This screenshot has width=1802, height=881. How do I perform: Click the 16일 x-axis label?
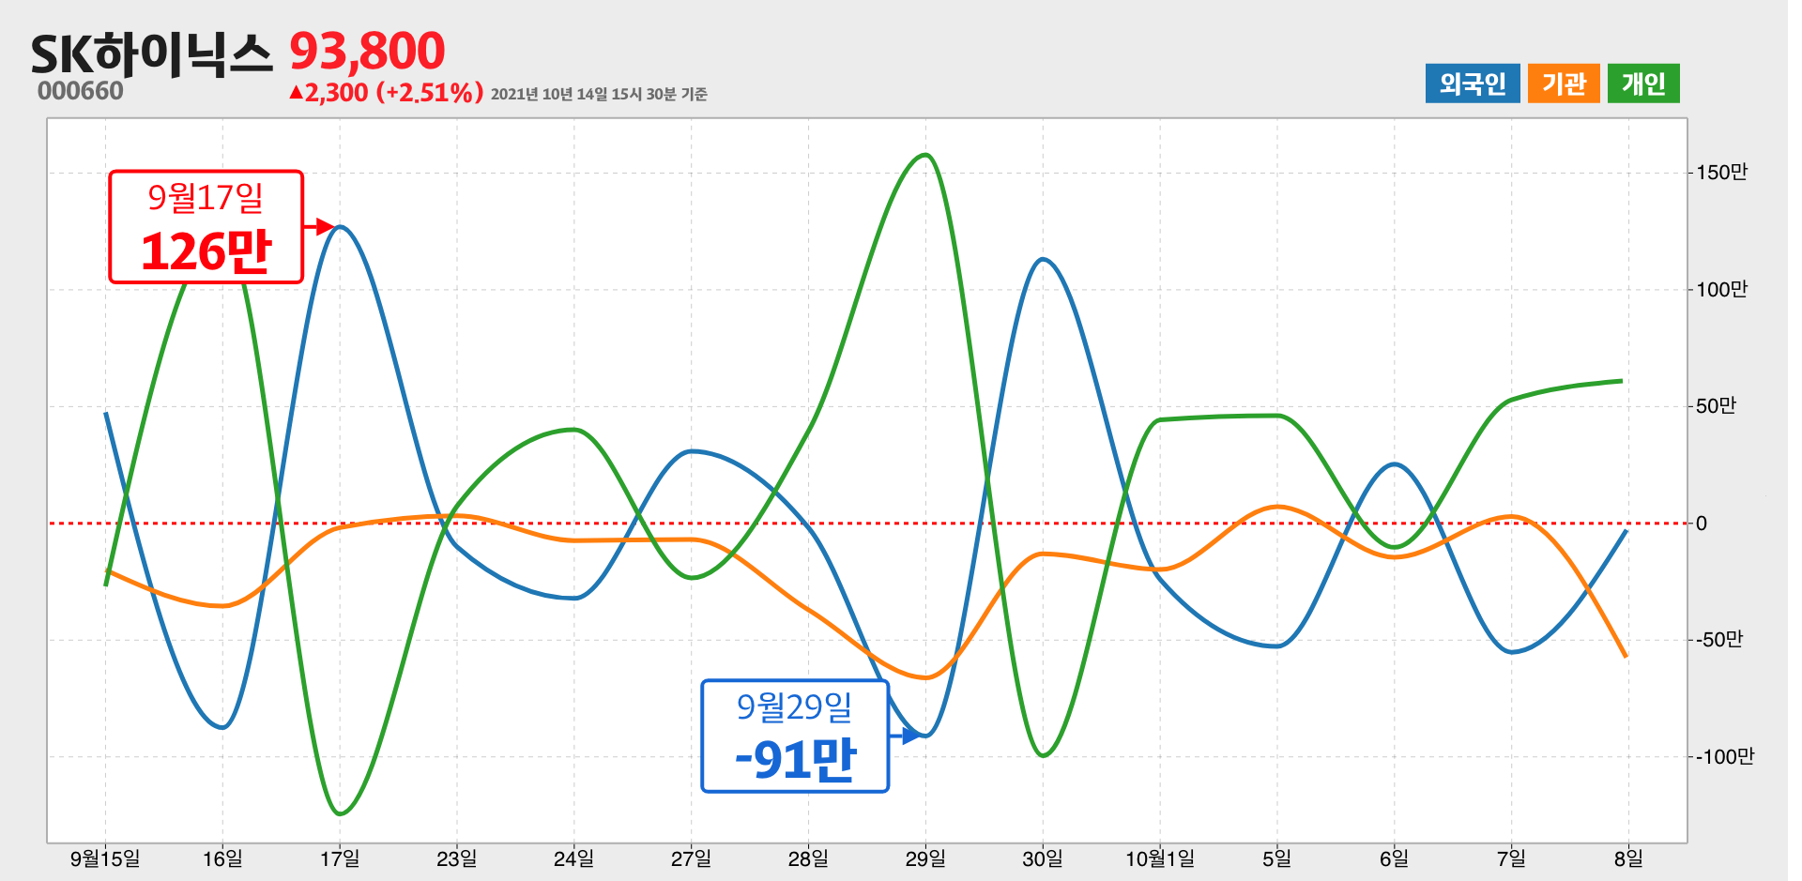222,858
